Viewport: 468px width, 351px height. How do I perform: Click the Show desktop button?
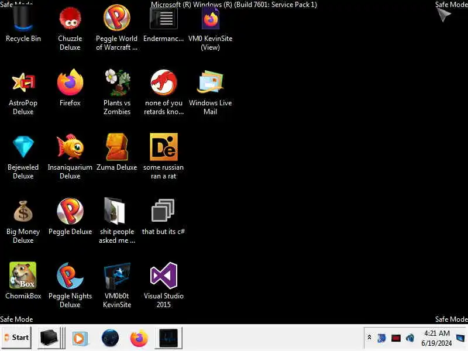[x=460, y=338]
